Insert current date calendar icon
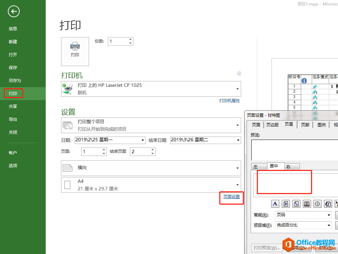This screenshot has width=338, height=254. 307,204
